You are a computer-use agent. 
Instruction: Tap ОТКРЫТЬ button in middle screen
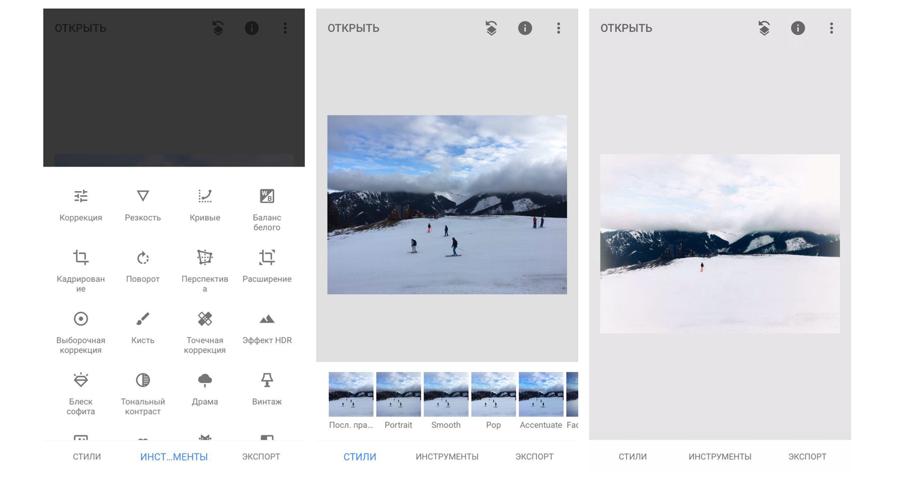[x=353, y=28]
